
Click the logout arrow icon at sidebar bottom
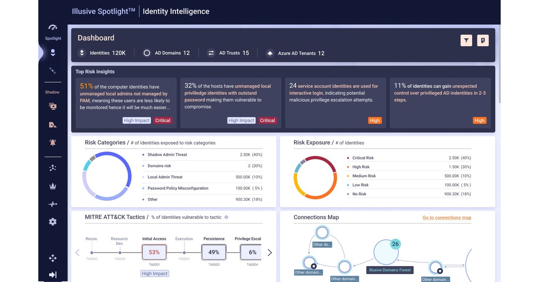[x=53, y=274]
